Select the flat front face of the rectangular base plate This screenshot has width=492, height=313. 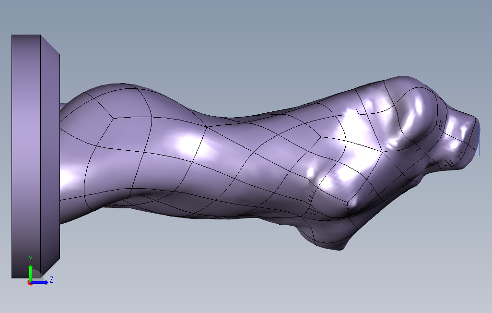pos(26,156)
